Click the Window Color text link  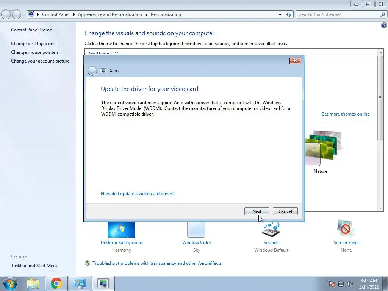[197, 242]
